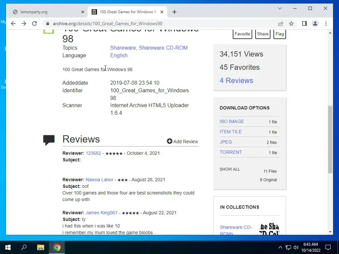The width and height of the screenshot is (339, 254).
Task: Click the Favorite button
Action: pos(242,34)
